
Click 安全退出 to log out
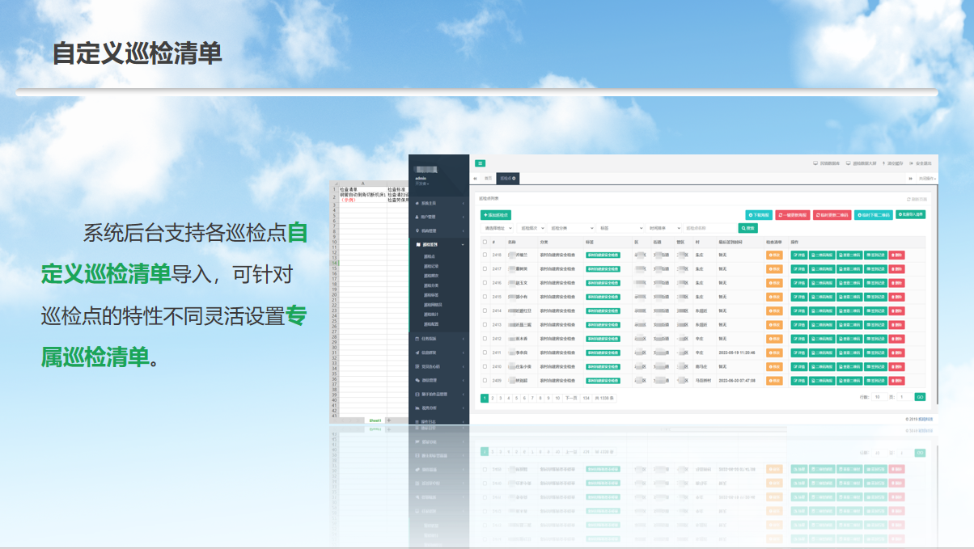[x=921, y=163]
